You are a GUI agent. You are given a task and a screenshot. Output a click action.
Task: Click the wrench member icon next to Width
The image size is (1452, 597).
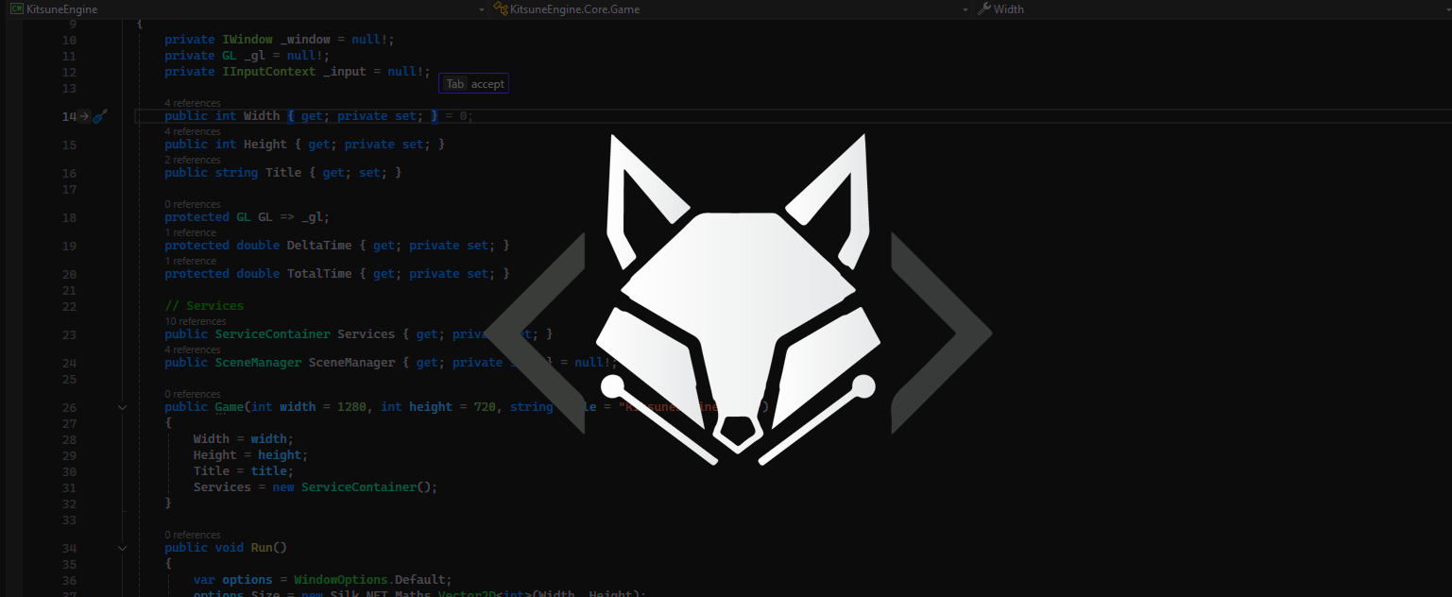click(x=985, y=9)
